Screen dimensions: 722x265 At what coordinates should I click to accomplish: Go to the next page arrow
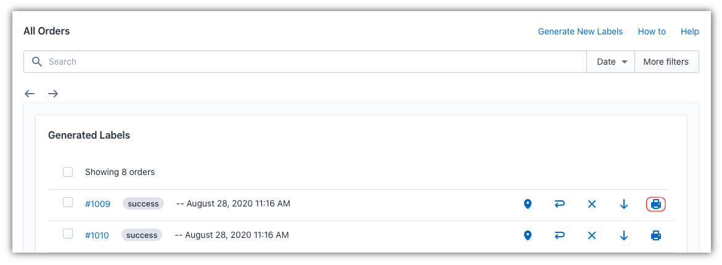53,94
